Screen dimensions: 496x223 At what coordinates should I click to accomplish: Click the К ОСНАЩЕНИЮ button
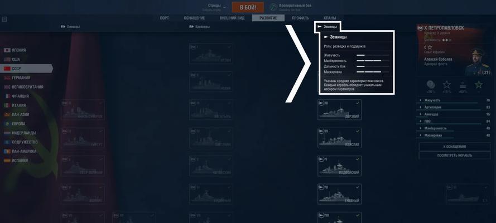[x=455, y=147]
